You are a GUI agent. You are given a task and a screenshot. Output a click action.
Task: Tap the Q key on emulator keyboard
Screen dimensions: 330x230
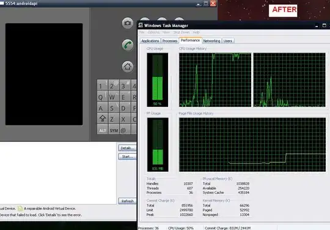(103, 96)
